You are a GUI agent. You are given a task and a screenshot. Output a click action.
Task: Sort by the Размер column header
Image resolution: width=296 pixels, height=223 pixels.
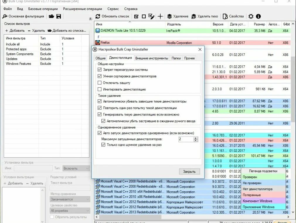tap(257, 24)
